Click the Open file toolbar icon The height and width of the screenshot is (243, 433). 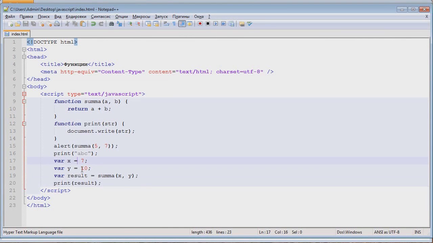pyautogui.click(x=18, y=24)
